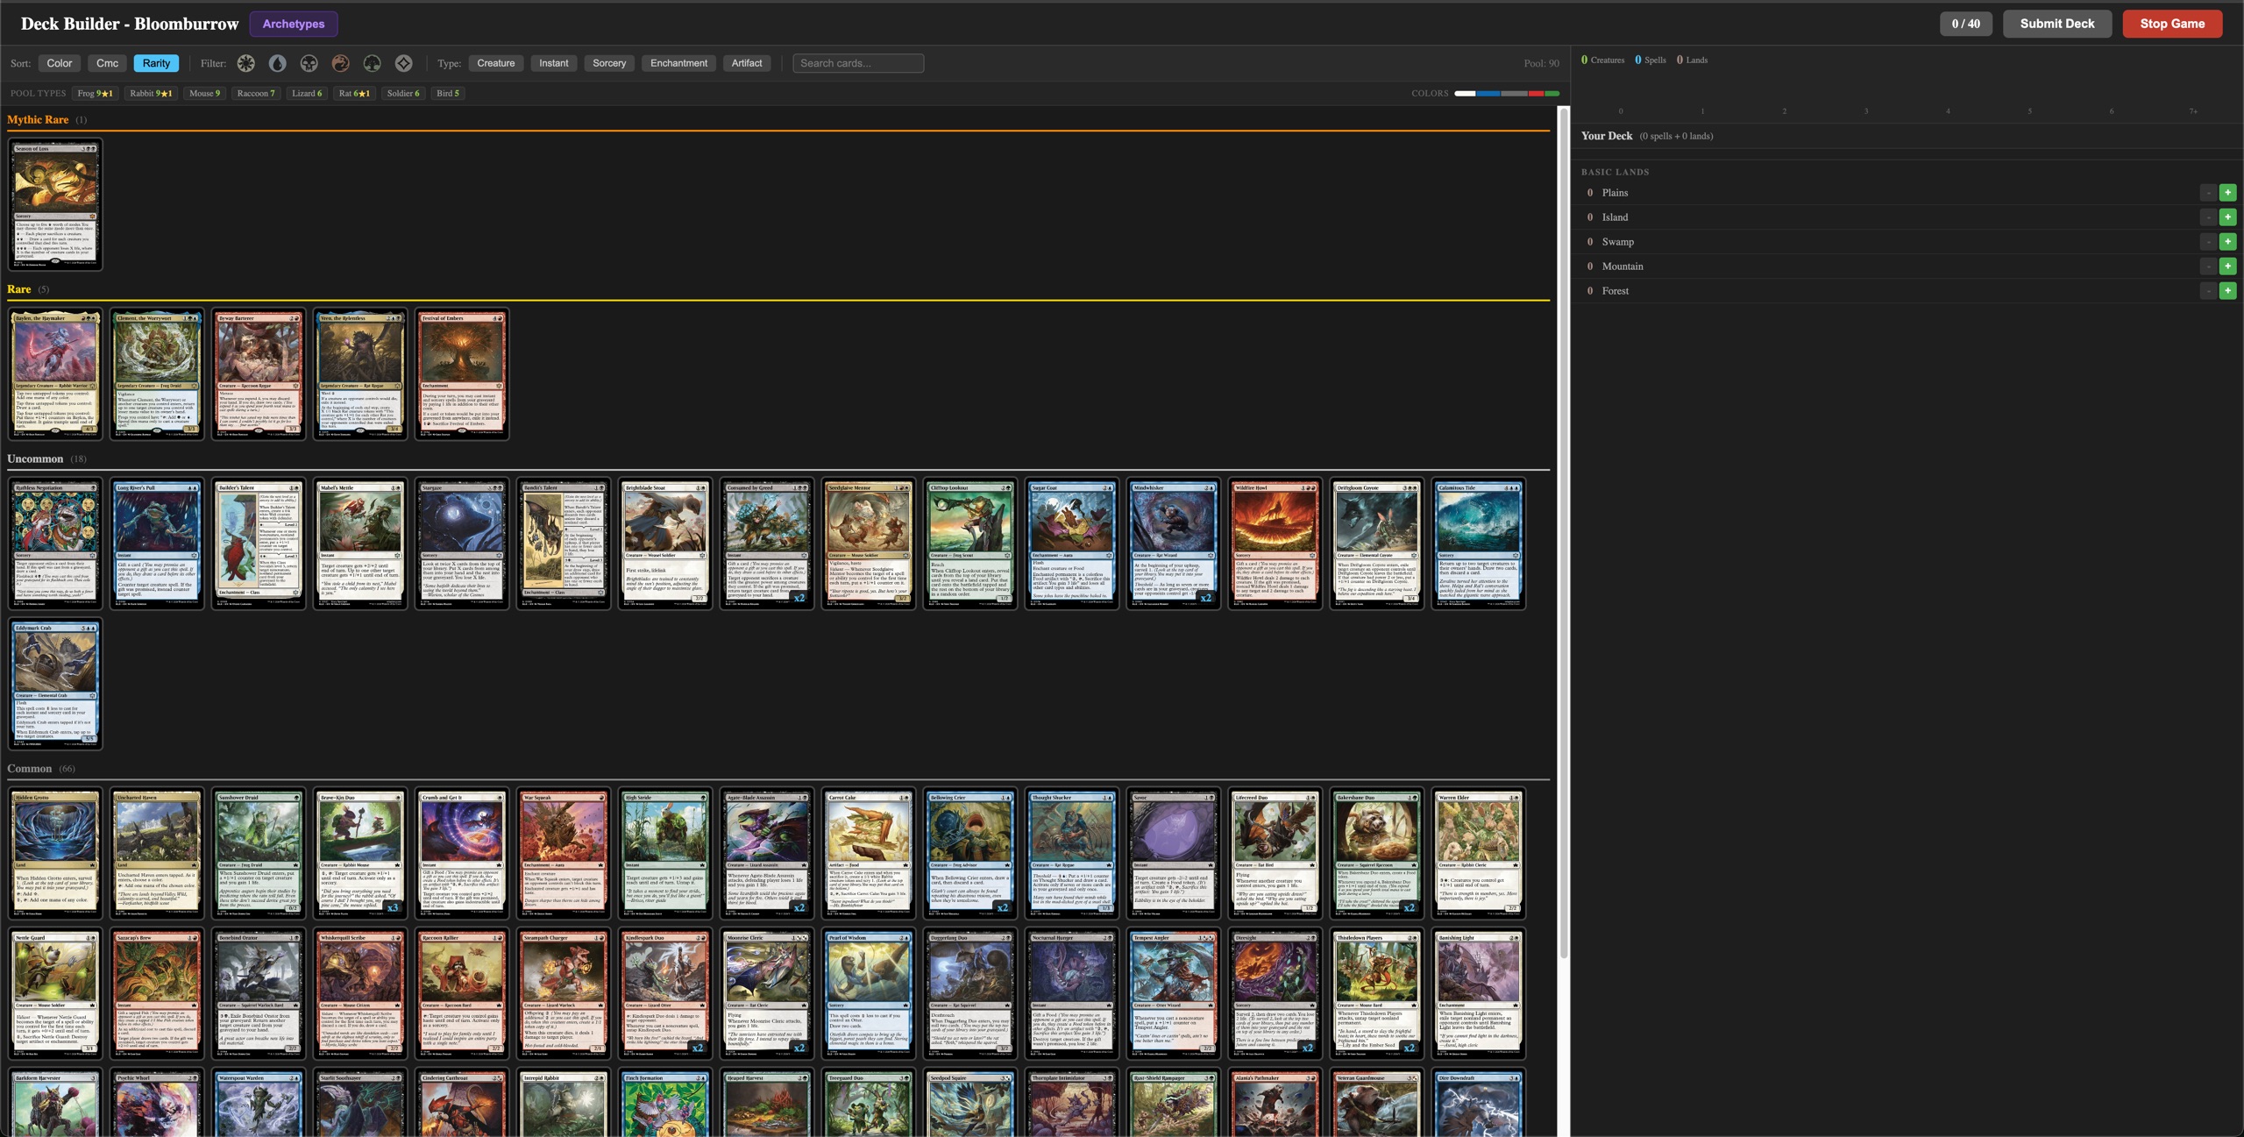Add the Brightblade Stoat card
Screen dimensions: 2244x1137
[665, 544]
